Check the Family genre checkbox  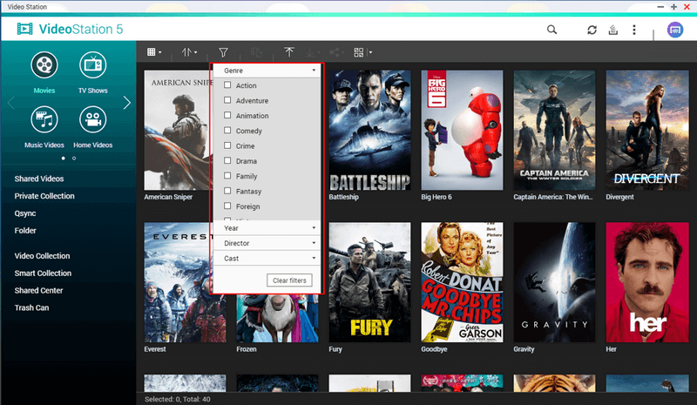[227, 176]
